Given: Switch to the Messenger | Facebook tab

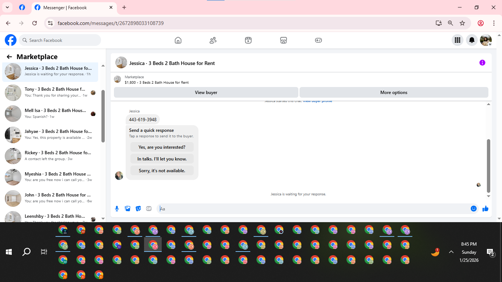Looking at the screenshot, I should pos(74,7).
